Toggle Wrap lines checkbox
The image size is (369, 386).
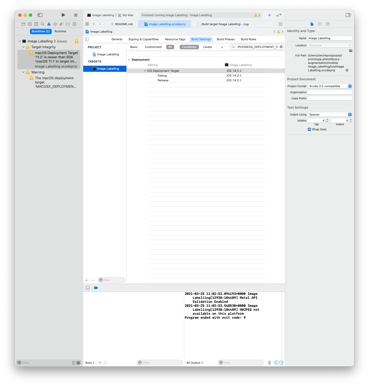pyautogui.click(x=309, y=129)
